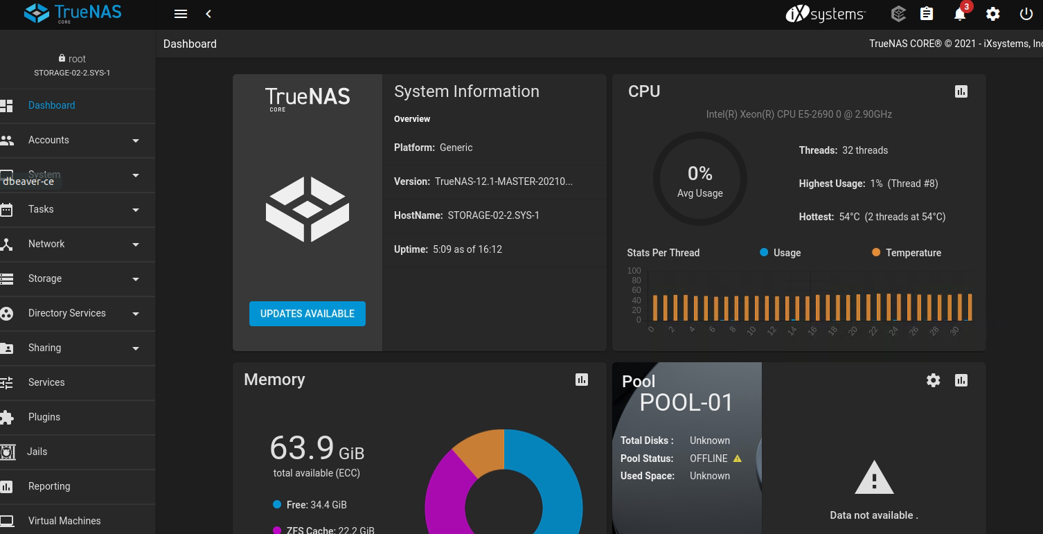The height and width of the screenshot is (534, 1043).
Task: Click the Jails icon in sidebar
Action: click(x=8, y=452)
